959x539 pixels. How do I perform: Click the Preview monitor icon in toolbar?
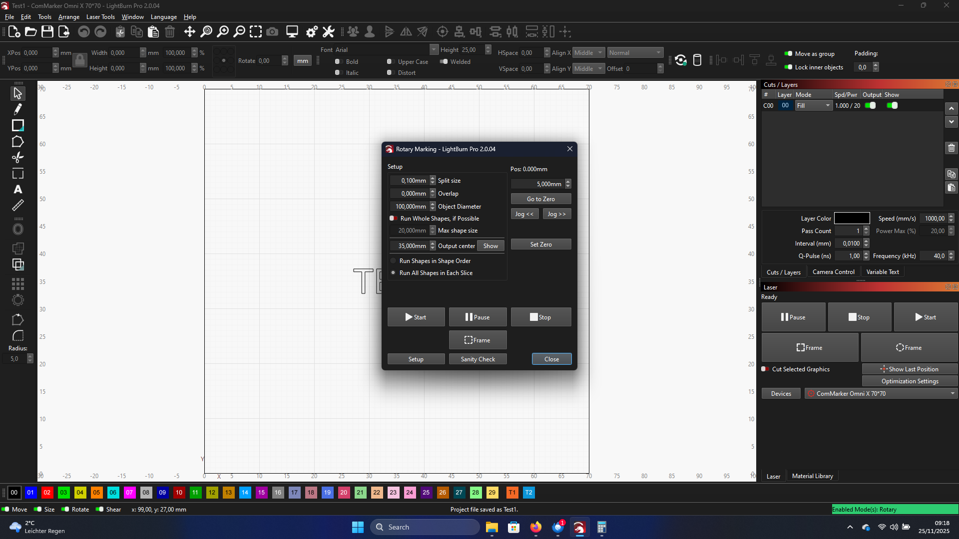point(292,32)
